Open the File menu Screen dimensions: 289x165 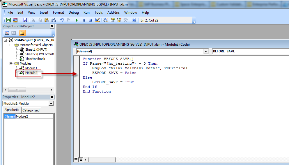(10, 13)
